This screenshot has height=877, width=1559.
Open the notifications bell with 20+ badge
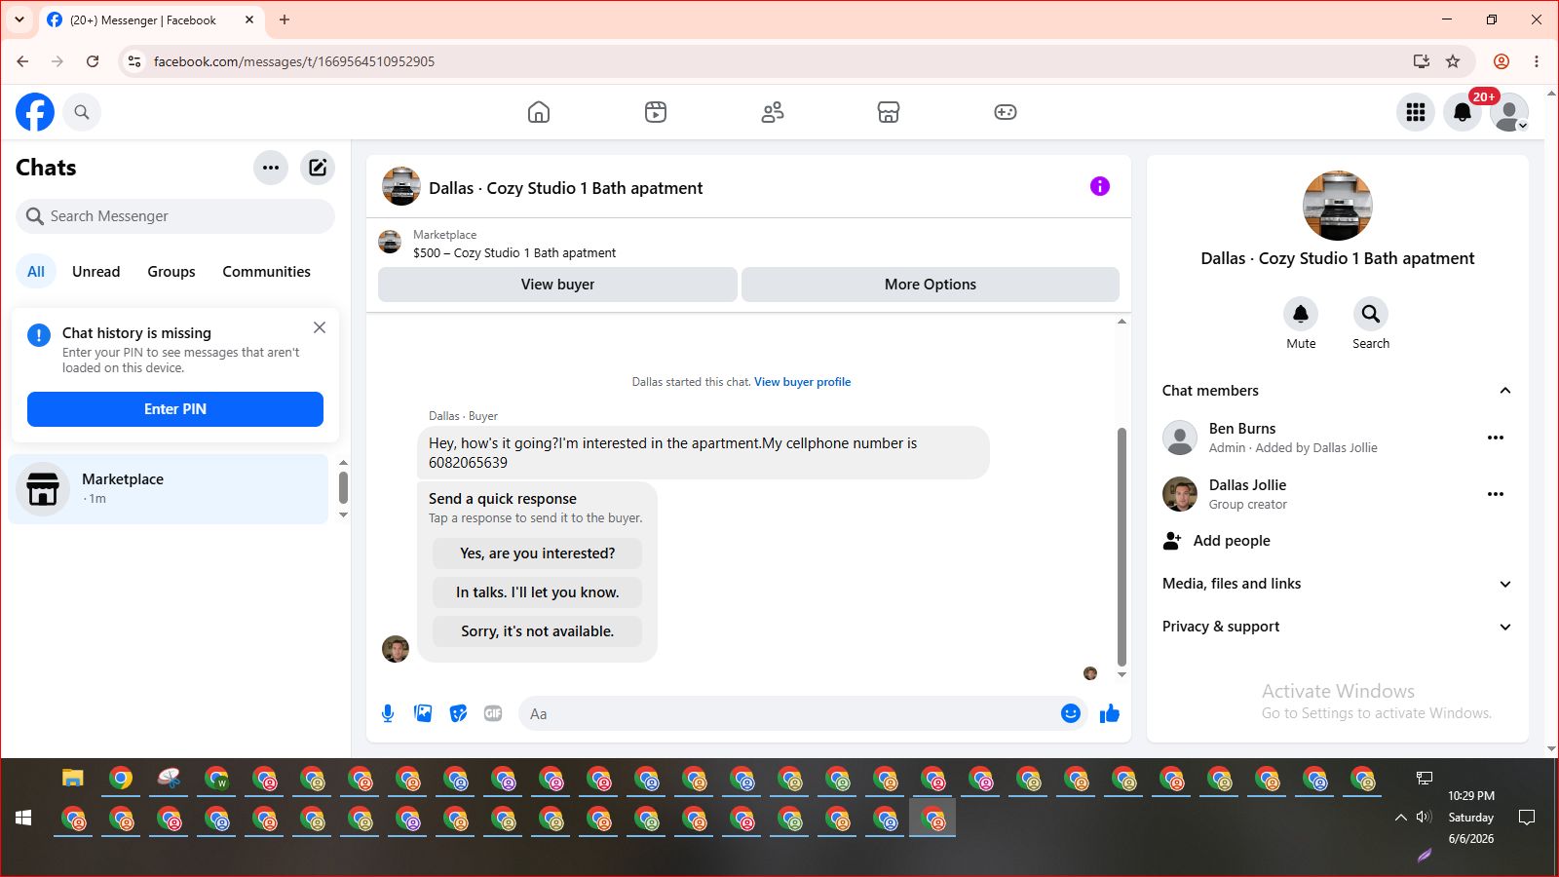[1463, 112]
